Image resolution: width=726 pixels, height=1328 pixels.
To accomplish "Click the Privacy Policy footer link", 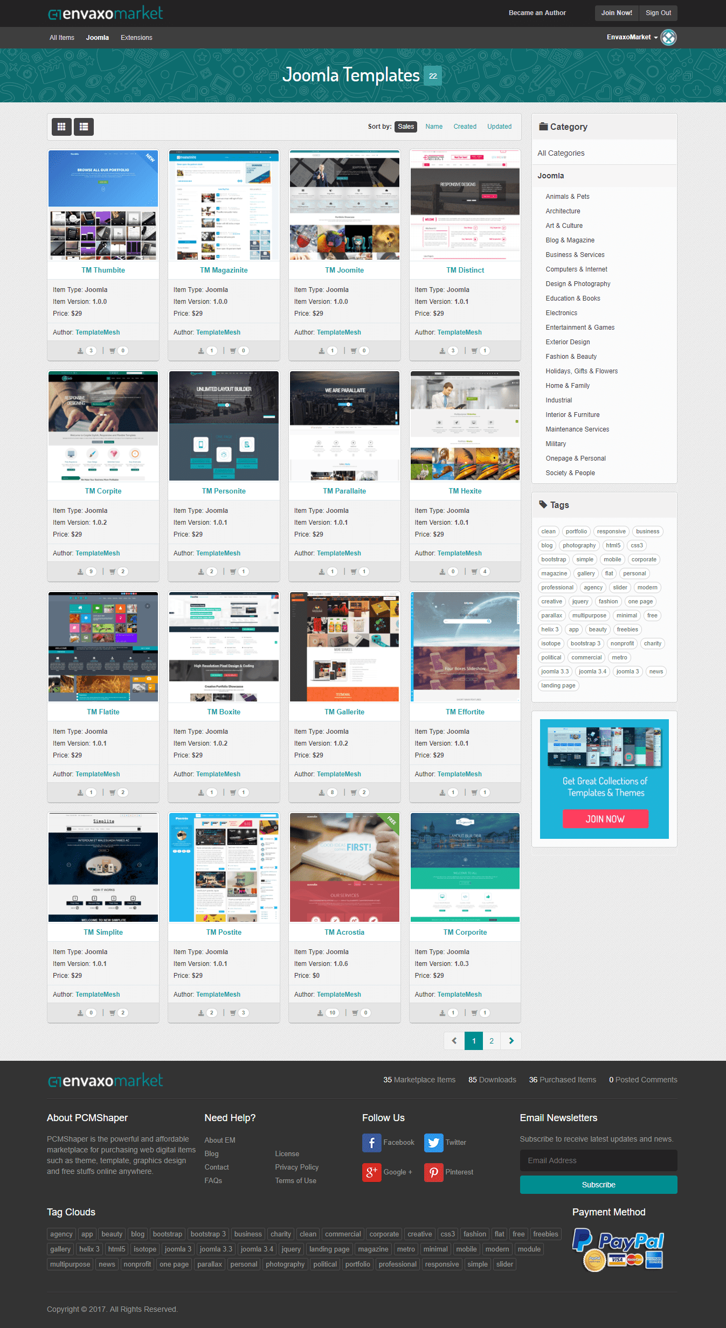I will click(296, 1167).
